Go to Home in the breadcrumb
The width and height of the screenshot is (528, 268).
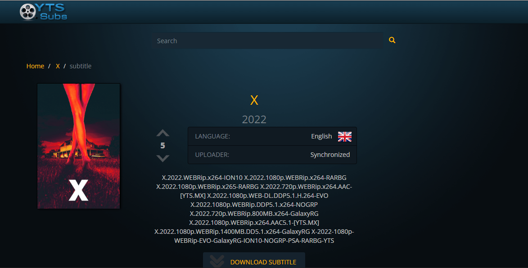pos(36,66)
